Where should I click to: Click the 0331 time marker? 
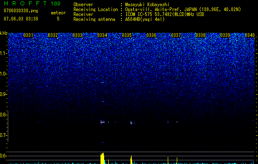(x=28, y=35)
